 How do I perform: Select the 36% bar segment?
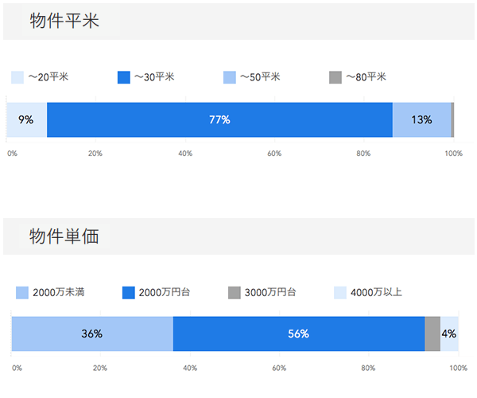point(92,334)
